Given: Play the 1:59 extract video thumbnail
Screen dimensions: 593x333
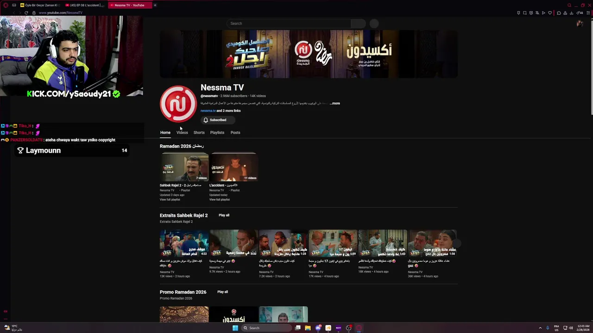Looking at the screenshot, I should pyautogui.click(x=333, y=243).
